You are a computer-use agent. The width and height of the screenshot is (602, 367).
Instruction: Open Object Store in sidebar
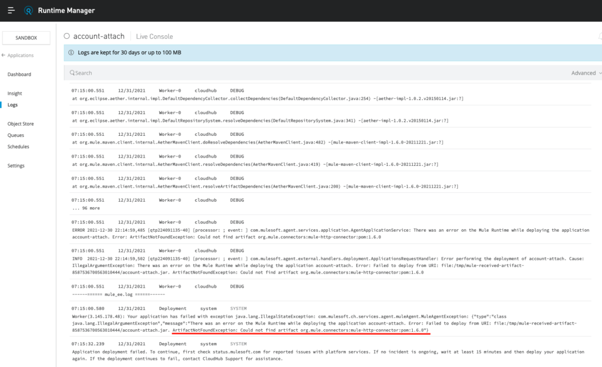(x=21, y=124)
